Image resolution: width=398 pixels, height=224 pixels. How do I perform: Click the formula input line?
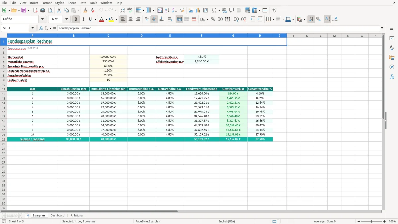tap(219, 28)
